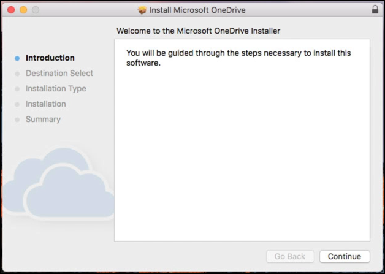The width and height of the screenshot is (385, 274).
Task: Click the gray bullet beside Installation step
Action: [x=17, y=104]
